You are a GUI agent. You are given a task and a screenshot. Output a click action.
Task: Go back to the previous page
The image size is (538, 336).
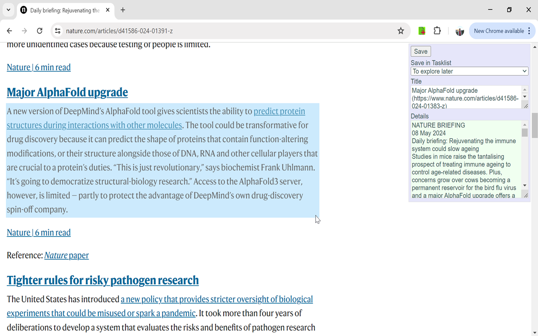[9, 31]
